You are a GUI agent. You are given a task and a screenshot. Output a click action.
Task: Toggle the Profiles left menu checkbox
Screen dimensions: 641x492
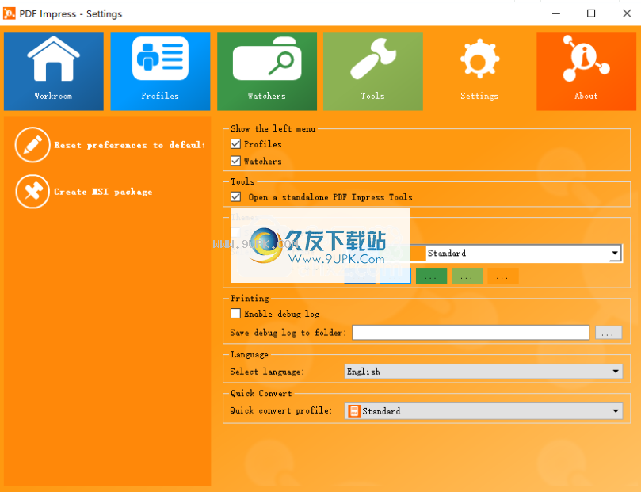235,144
